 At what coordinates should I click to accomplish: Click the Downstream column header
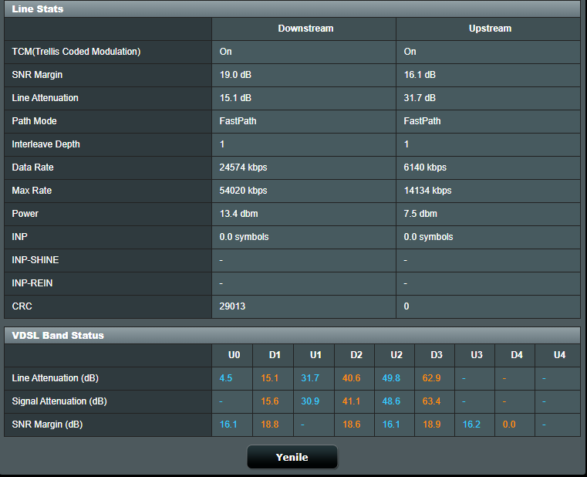click(x=305, y=29)
